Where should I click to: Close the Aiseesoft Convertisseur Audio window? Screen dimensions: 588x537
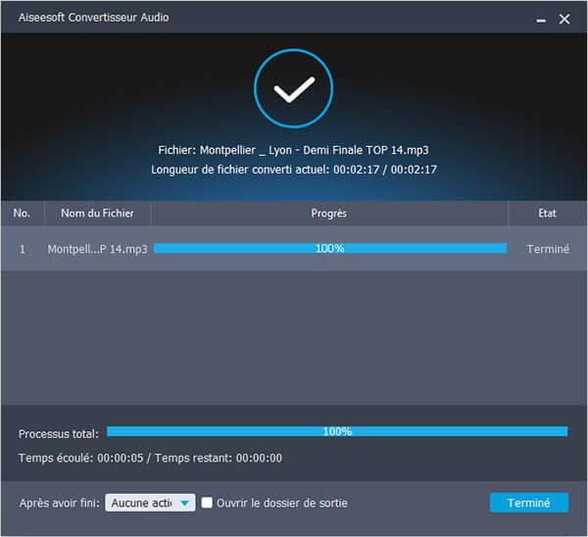[564, 19]
